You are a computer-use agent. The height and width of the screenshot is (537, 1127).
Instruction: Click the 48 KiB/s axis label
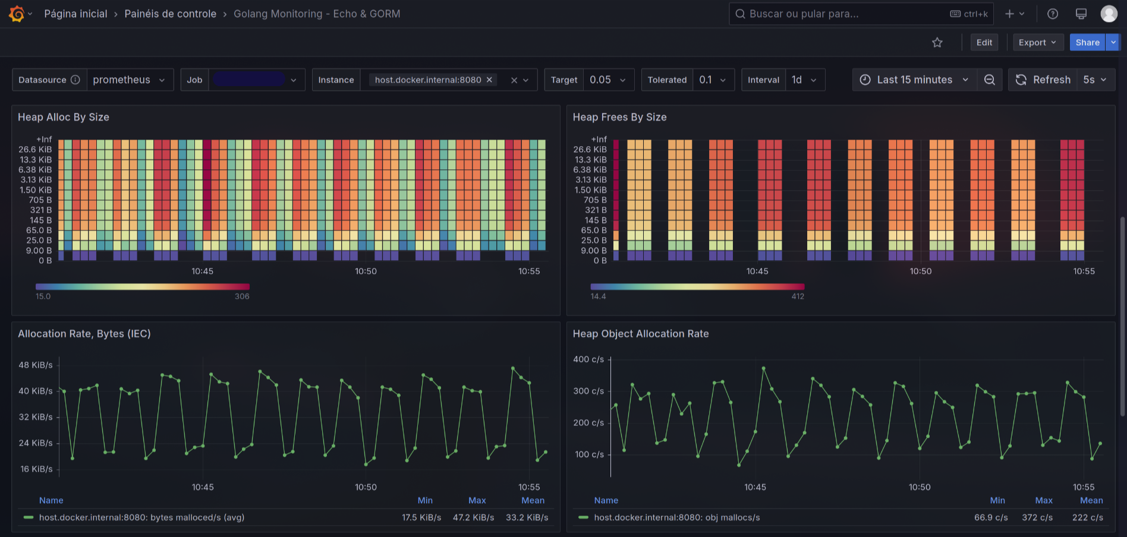(x=36, y=365)
